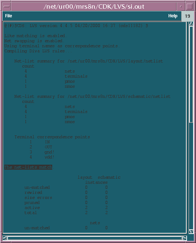This screenshot has height=243, width=196.
Task: Click the schematic/netlist summary path line
Action: click(92, 96)
